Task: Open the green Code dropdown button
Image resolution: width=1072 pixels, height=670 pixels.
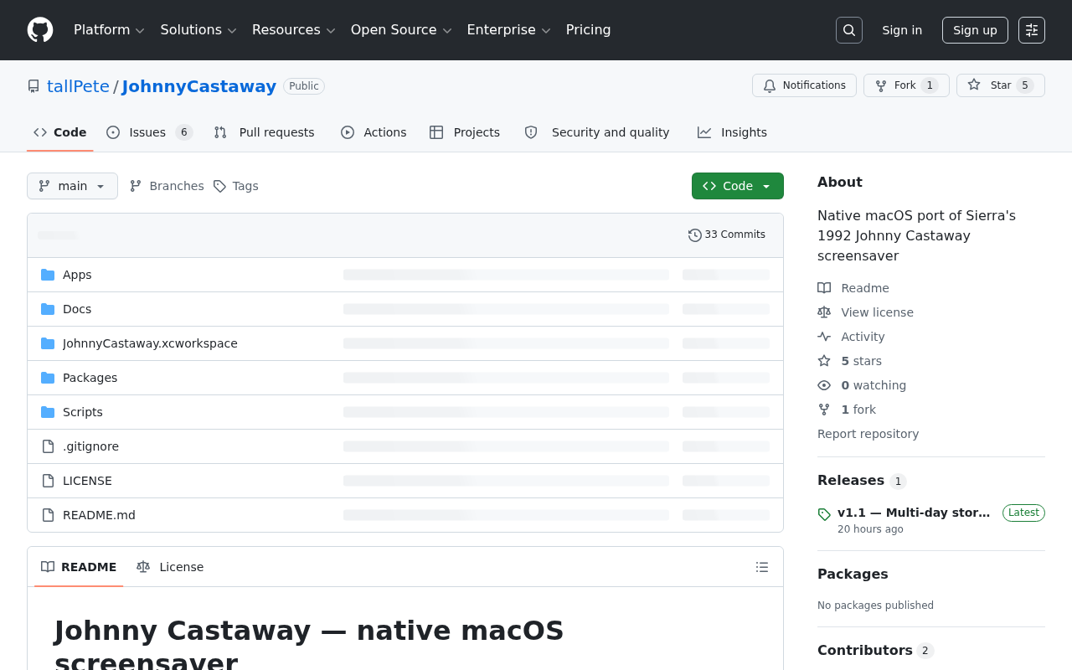Action: click(x=738, y=186)
